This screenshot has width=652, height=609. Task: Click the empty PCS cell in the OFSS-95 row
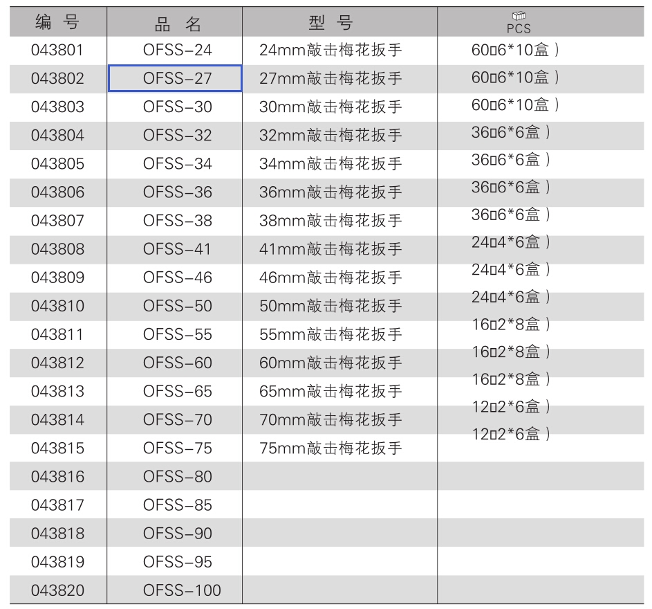pyautogui.click(x=541, y=561)
